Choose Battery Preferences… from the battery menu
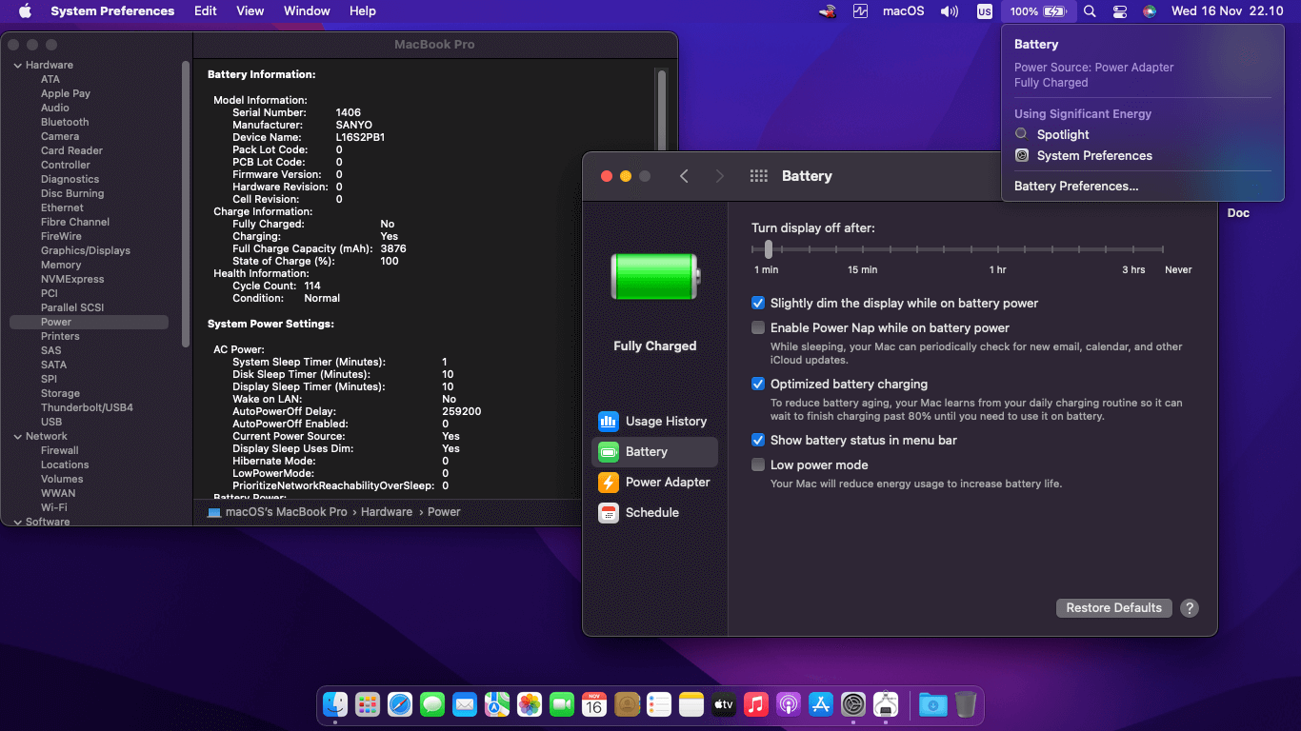 (1076, 187)
